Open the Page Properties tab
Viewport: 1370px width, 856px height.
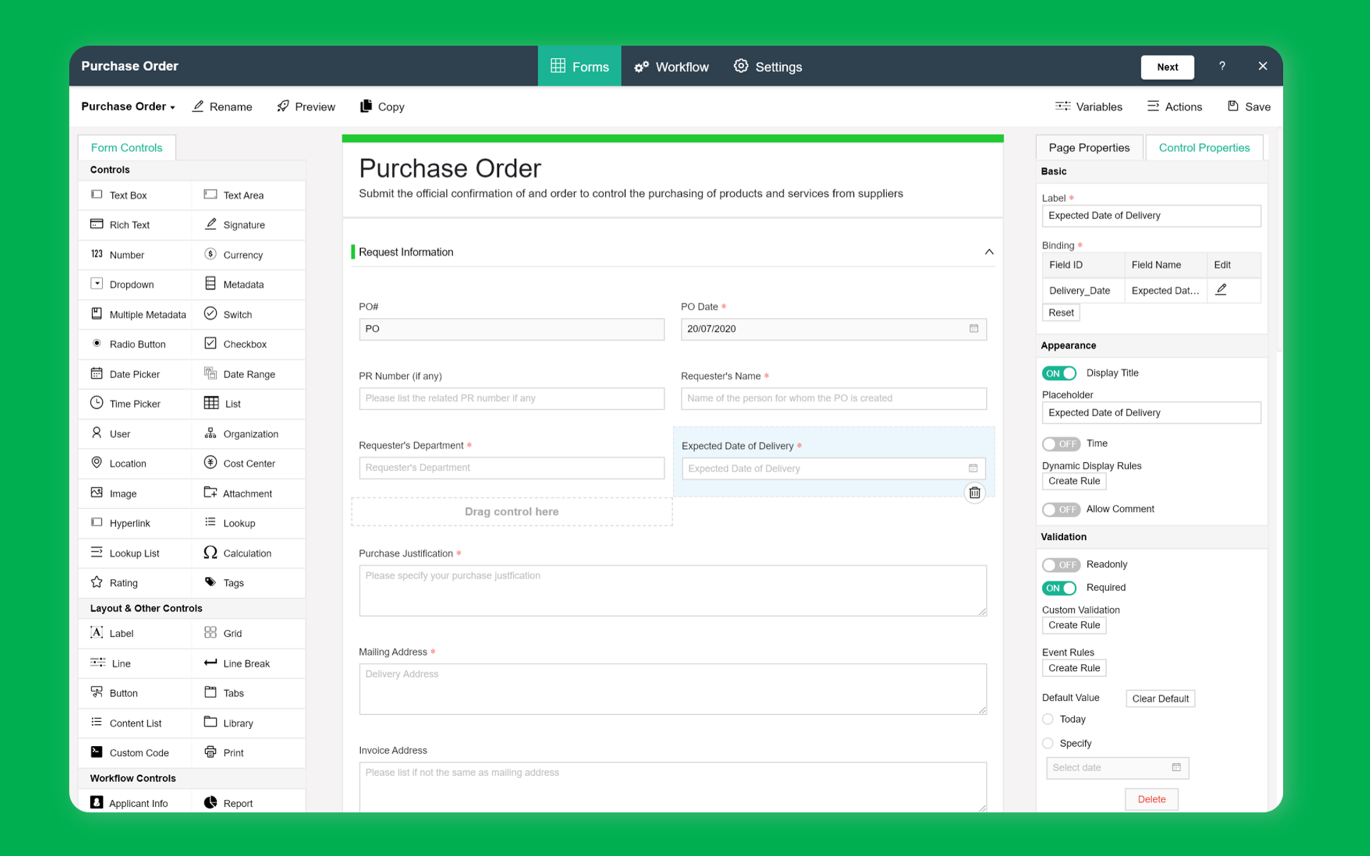click(1089, 148)
